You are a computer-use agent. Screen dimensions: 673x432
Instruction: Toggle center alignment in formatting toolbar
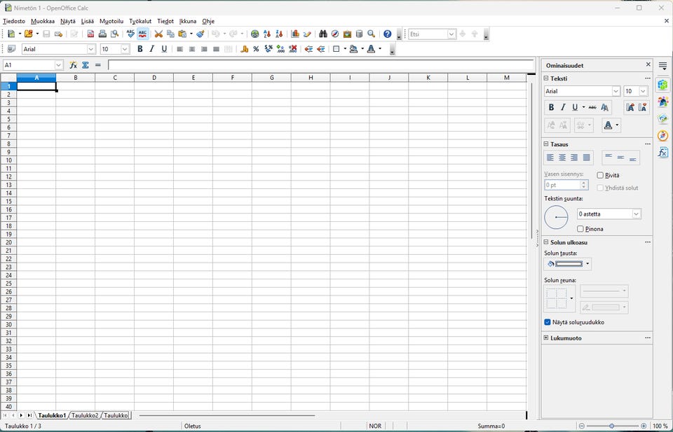(x=192, y=49)
